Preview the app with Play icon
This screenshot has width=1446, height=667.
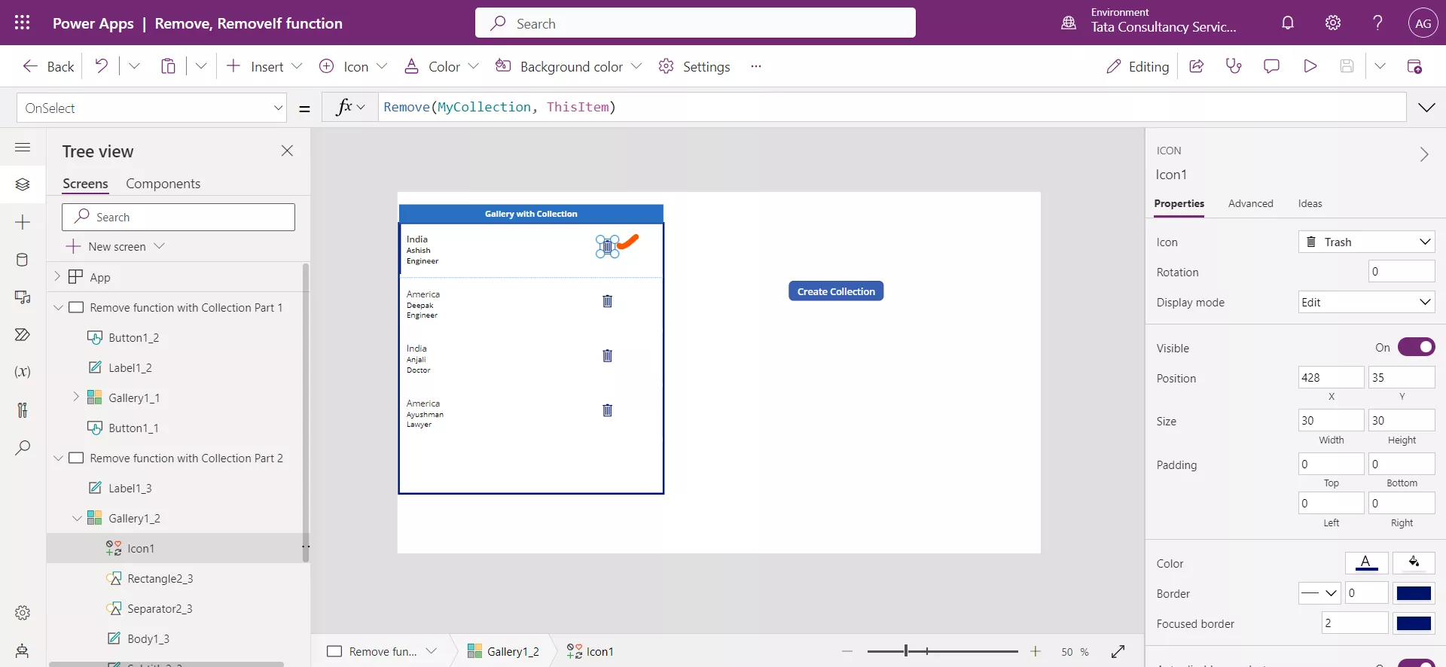[1310, 66]
